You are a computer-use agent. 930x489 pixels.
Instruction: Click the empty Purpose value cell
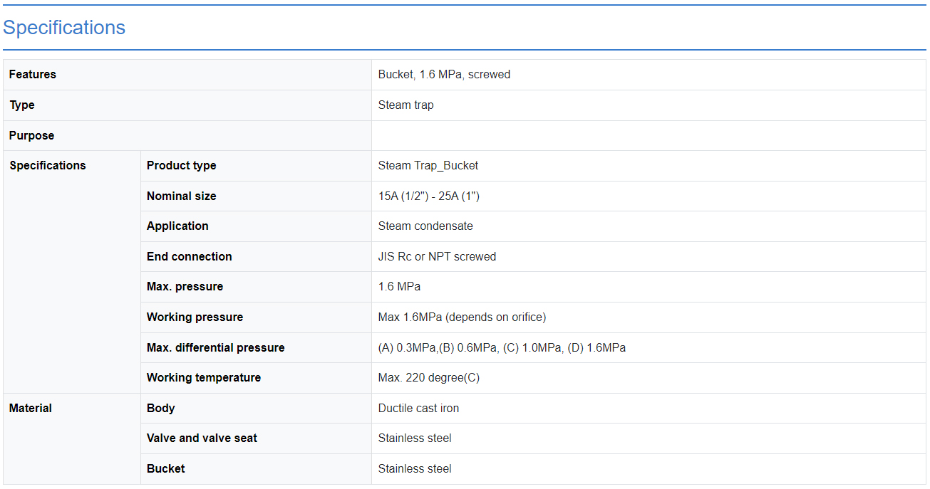coord(648,136)
